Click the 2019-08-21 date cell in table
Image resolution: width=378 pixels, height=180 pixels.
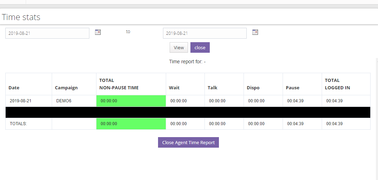(x=20, y=101)
